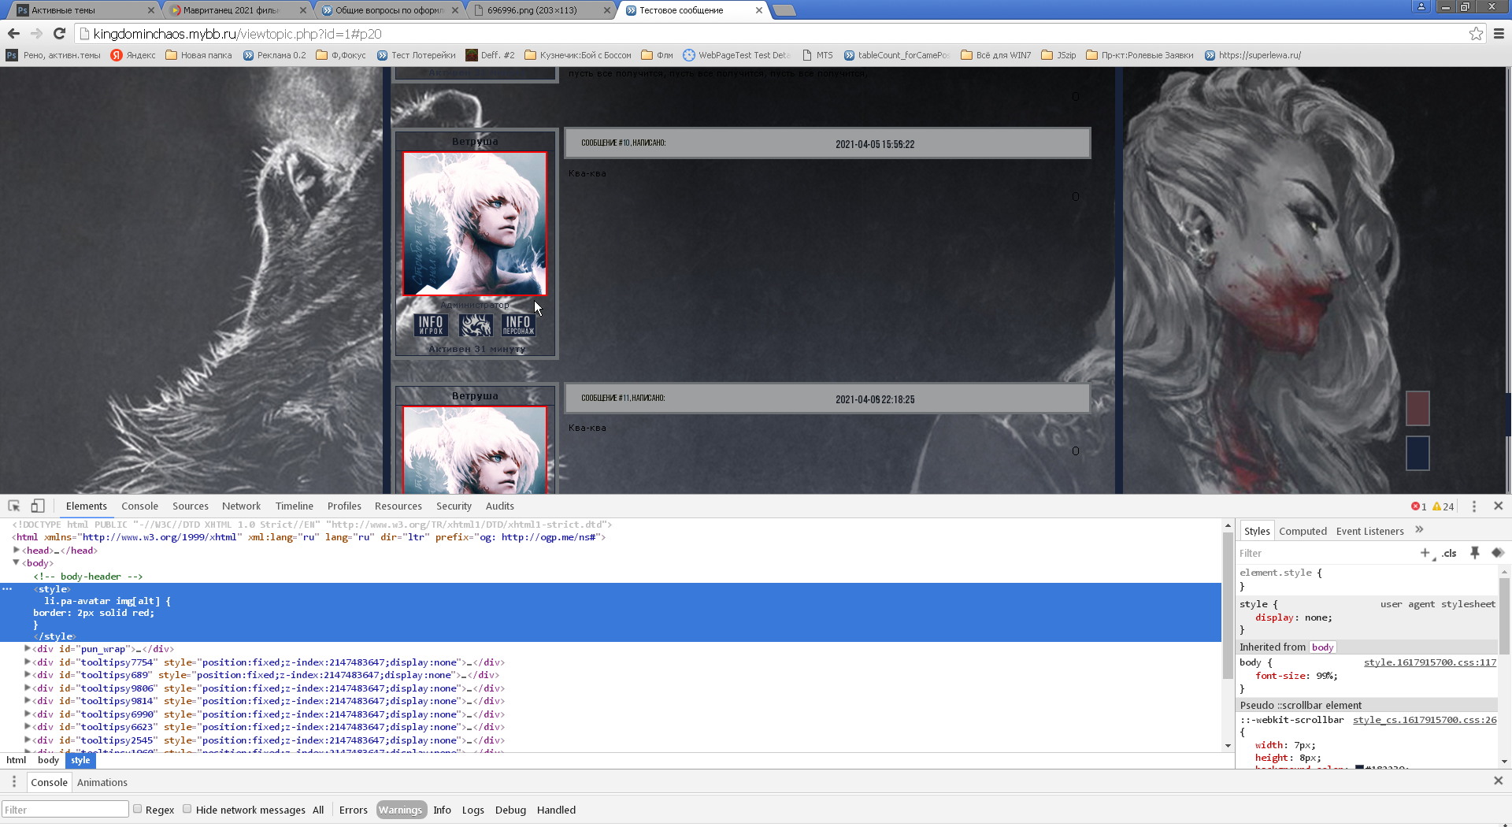The height and width of the screenshot is (827, 1512).
Task: Click the browser forward arrow
Action: tap(36, 34)
